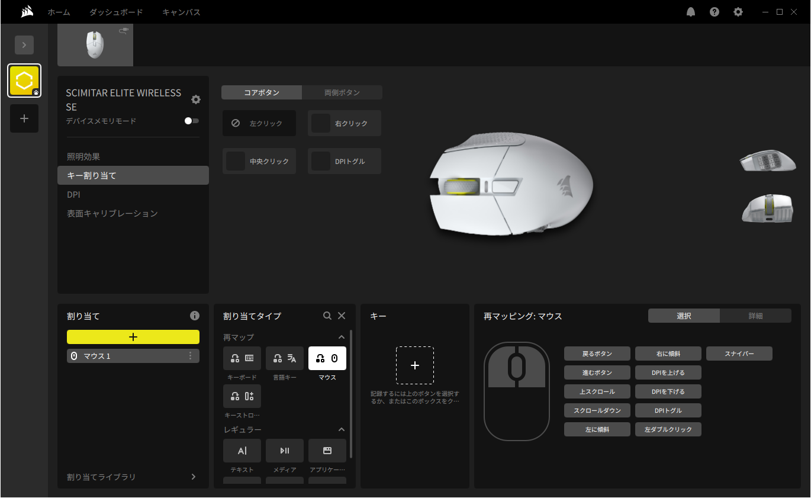Go to the ホーム menu
The image size is (811, 498).
point(59,12)
